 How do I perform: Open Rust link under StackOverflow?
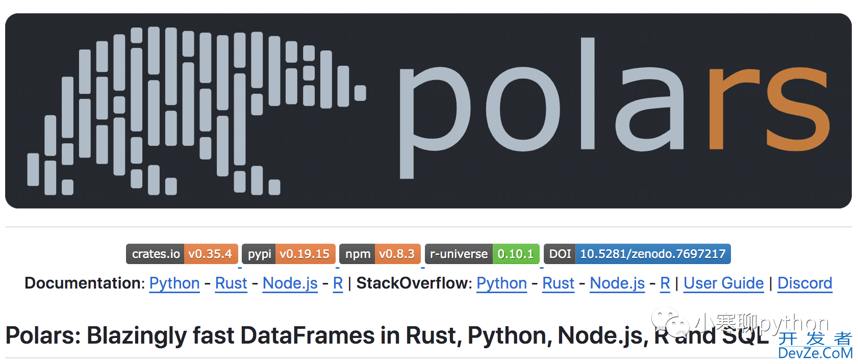[558, 283]
